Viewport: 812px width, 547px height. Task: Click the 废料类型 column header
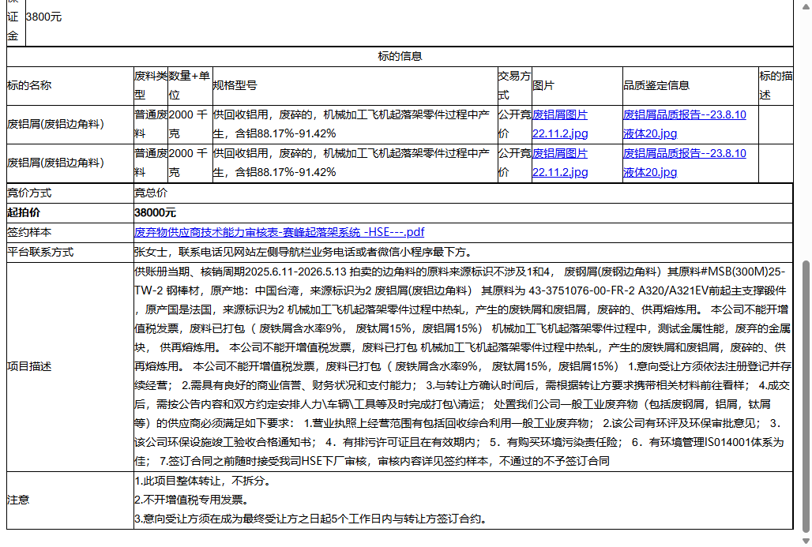pos(151,85)
